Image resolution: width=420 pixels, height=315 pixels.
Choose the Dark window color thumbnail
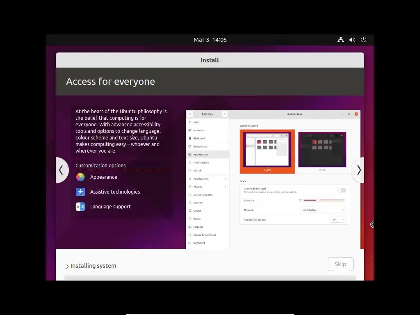coord(322,152)
